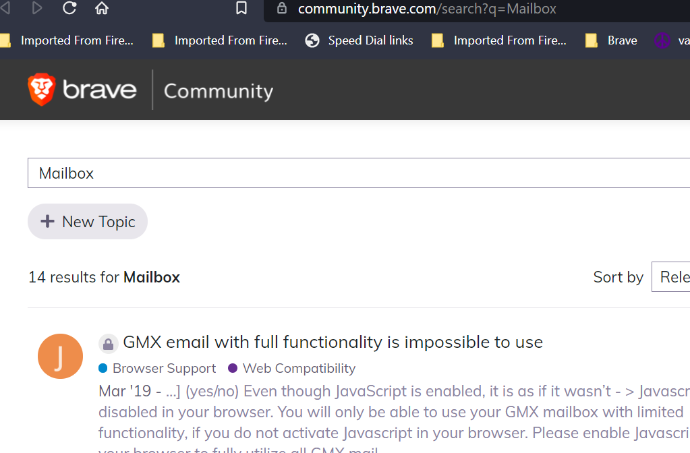Bookmark this page with the bookmark icon
Screen dimensions: 690x453
(241, 8)
